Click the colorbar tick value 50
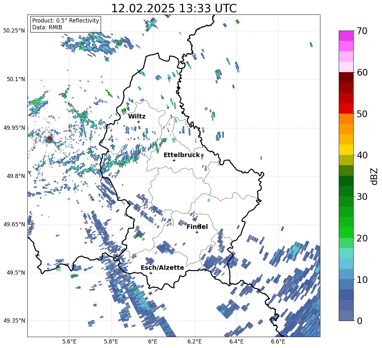This screenshot has width=382, height=348. click(362, 114)
